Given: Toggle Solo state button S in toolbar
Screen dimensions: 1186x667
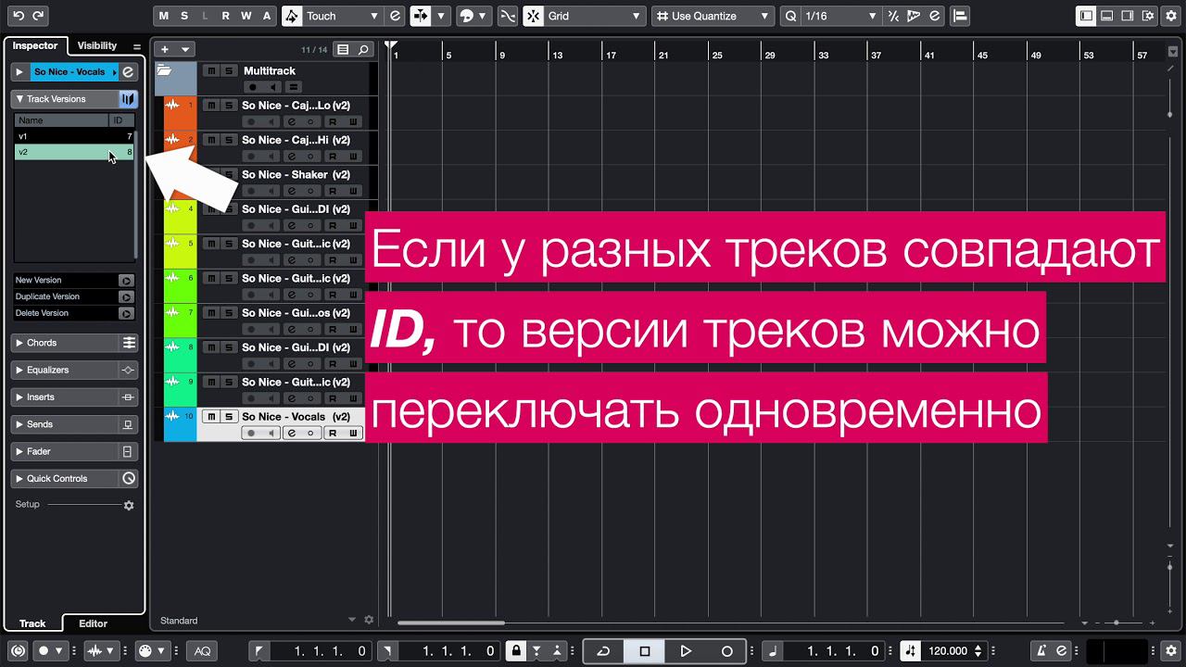Looking at the screenshot, I should click(x=184, y=16).
